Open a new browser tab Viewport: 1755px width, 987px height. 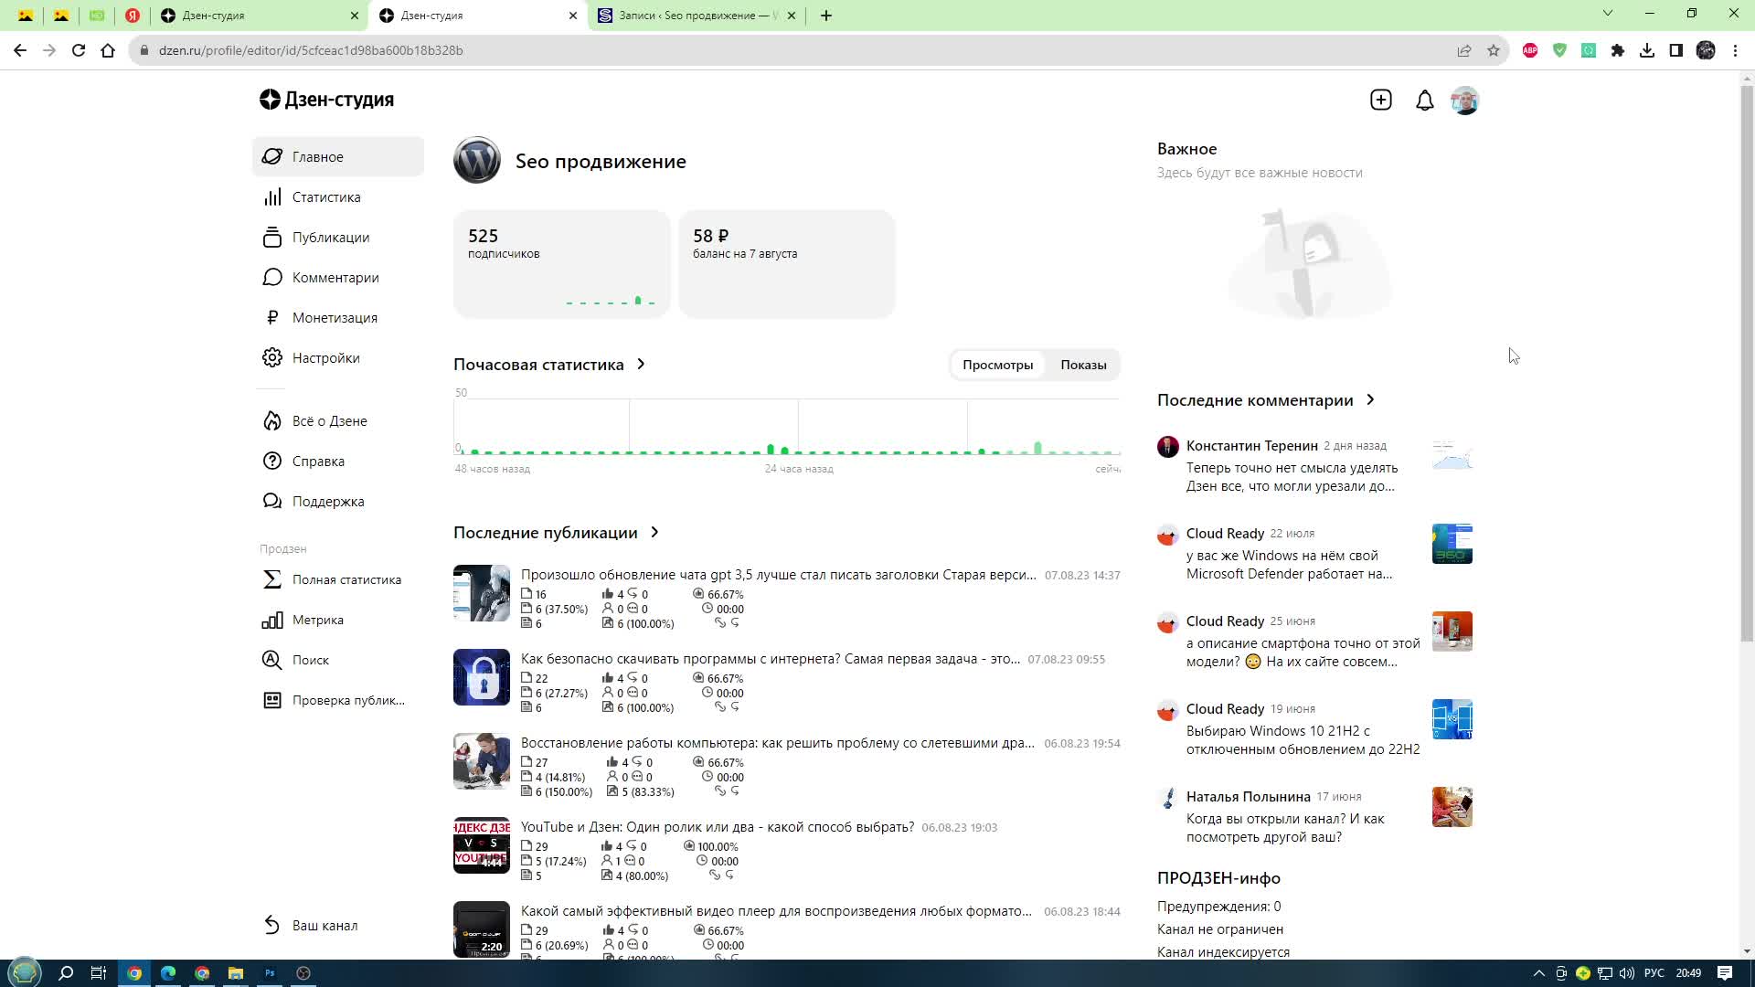(826, 16)
